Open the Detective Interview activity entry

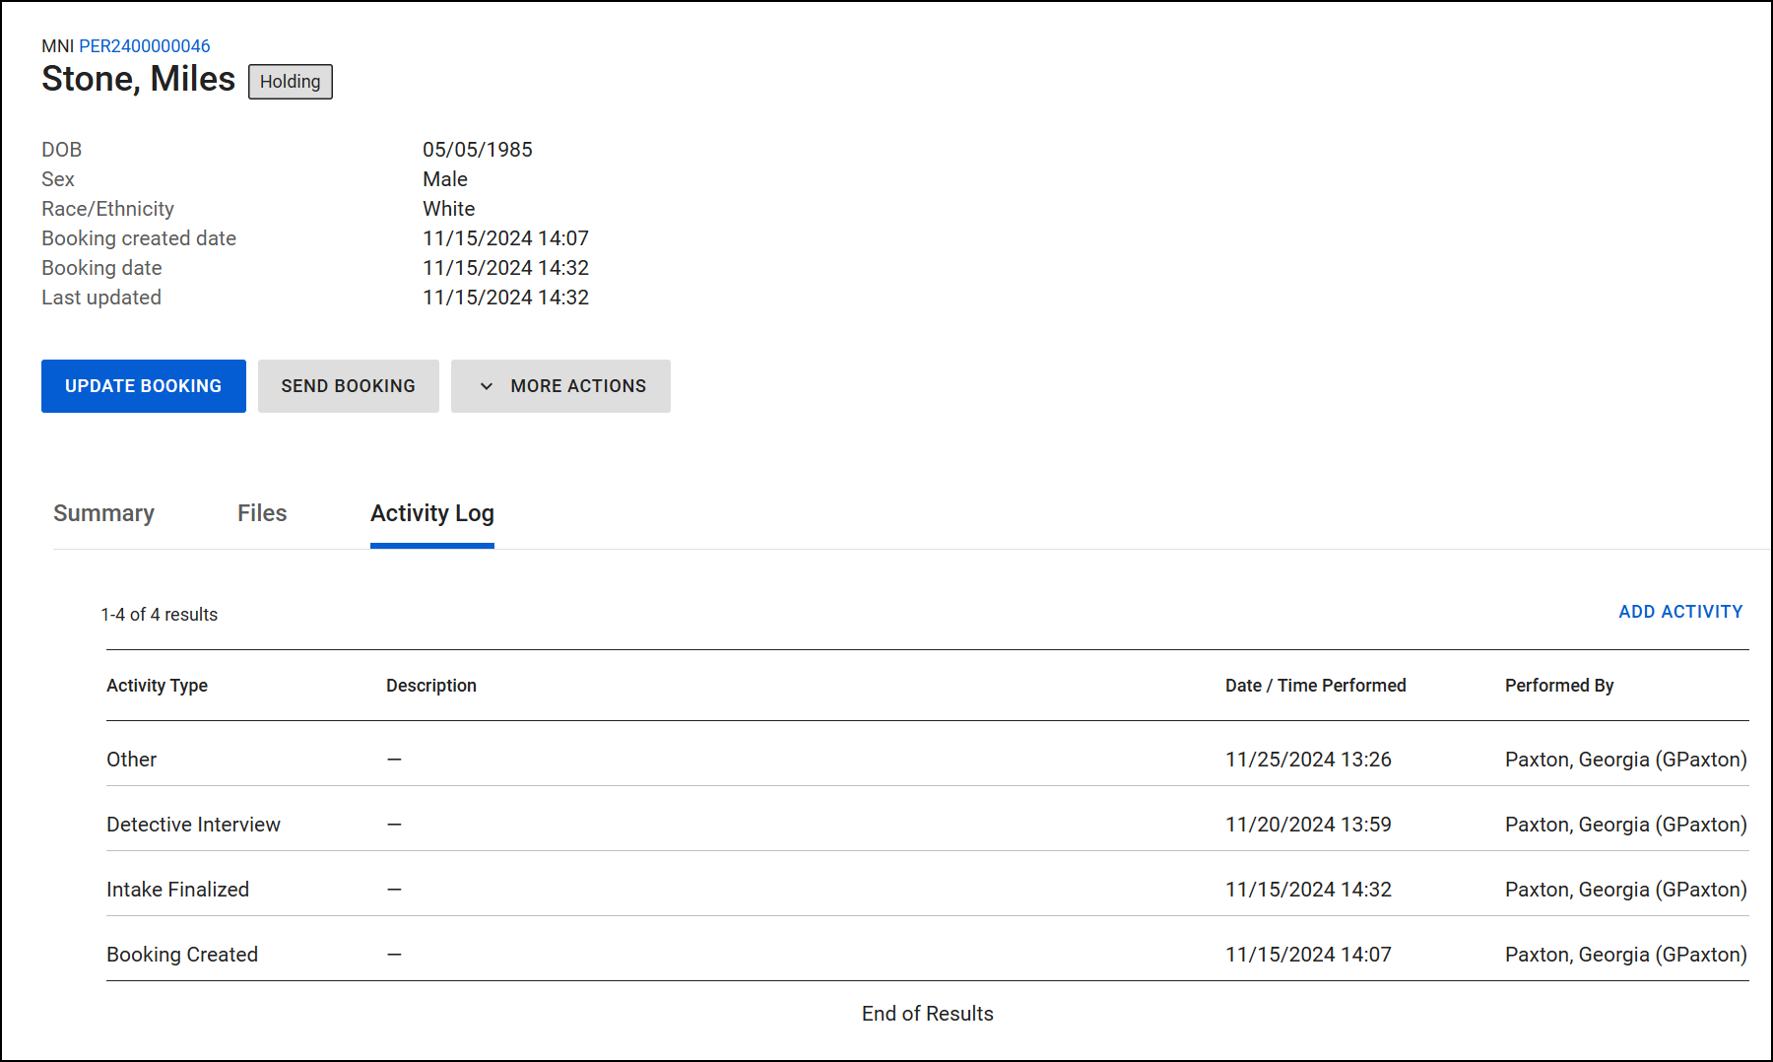(x=193, y=824)
